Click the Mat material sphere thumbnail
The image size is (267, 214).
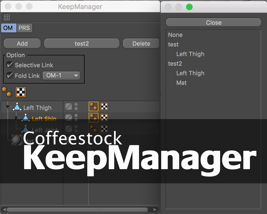coord(17,140)
